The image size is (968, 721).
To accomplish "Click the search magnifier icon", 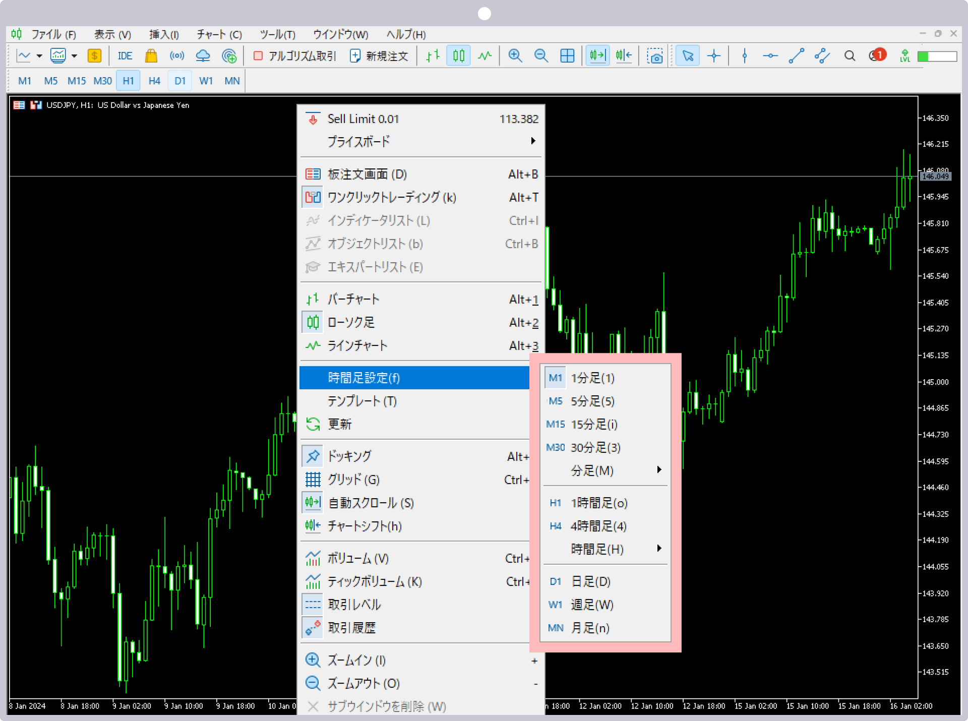I will tap(850, 56).
